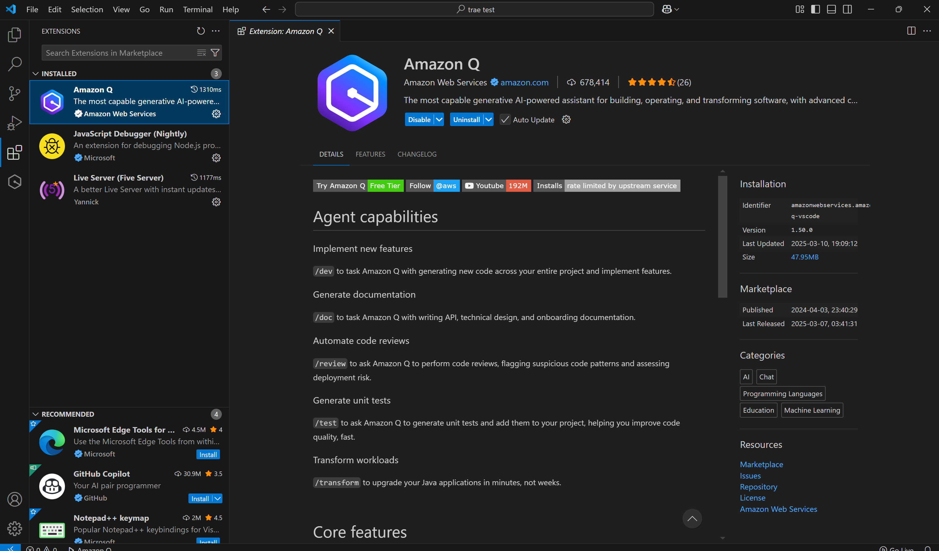Install Microsoft Edge Tools extension
This screenshot has width=939, height=551.
pyautogui.click(x=208, y=454)
